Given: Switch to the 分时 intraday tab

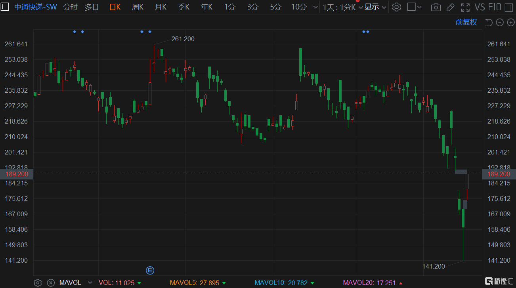Looking at the screenshot, I should pos(70,7).
